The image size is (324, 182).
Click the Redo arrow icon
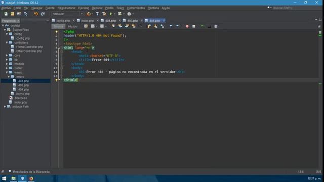pyautogui.click(x=43, y=14)
